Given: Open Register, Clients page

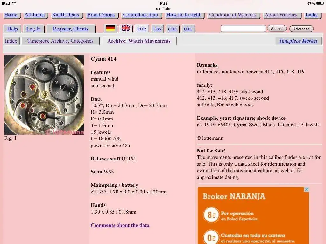Looking at the screenshot, I should [x=70, y=29].
